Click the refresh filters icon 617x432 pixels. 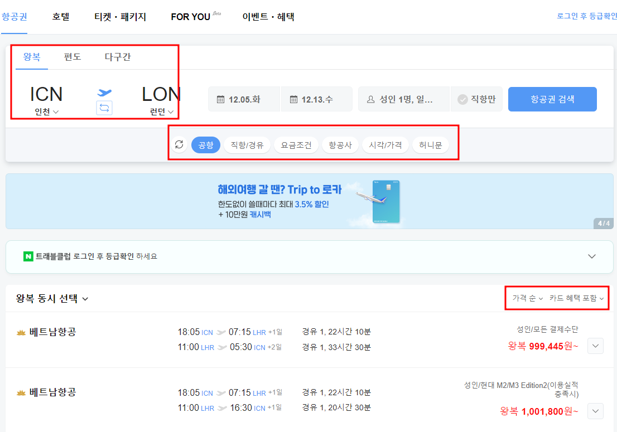[x=179, y=144]
